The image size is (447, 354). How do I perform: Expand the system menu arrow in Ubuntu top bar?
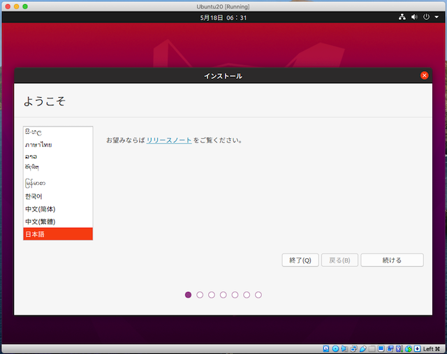[437, 17]
